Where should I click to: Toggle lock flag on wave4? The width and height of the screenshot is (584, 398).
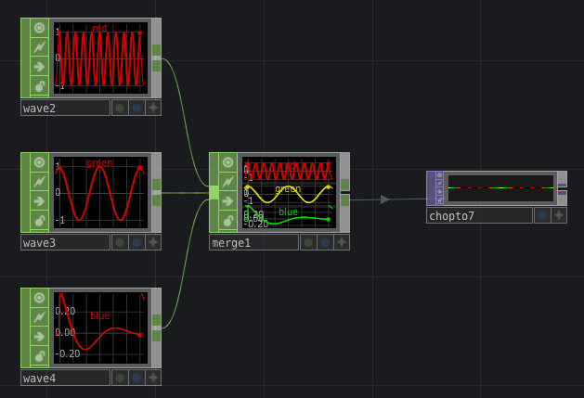pos(40,356)
